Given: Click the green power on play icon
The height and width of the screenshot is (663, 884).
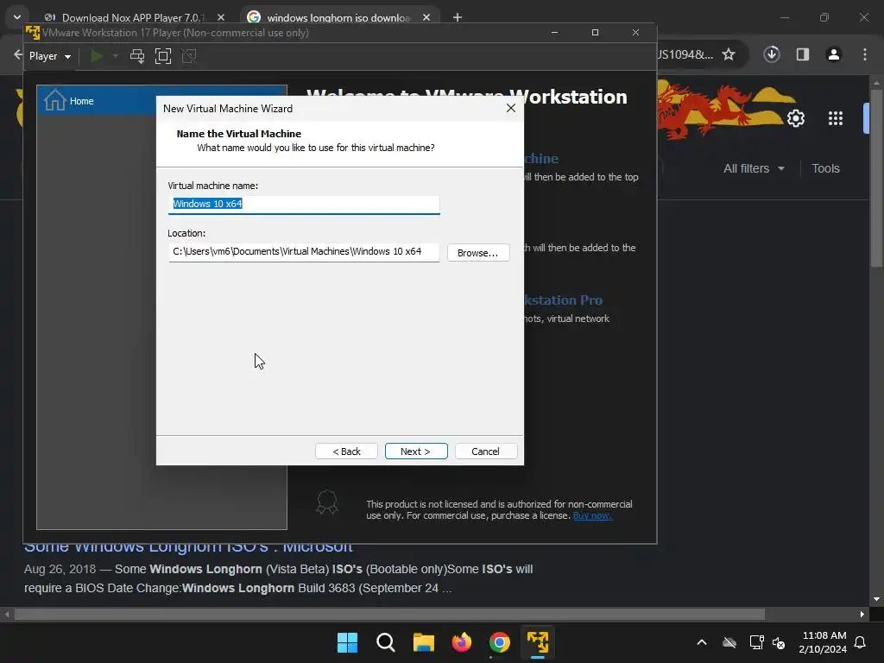Looking at the screenshot, I should coord(97,56).
